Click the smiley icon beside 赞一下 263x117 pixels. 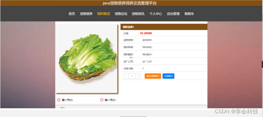(x=59, y=100)
